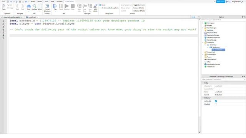Select TestService in Explorer
This screenshot has width=246, height=138.
[211, 67]
